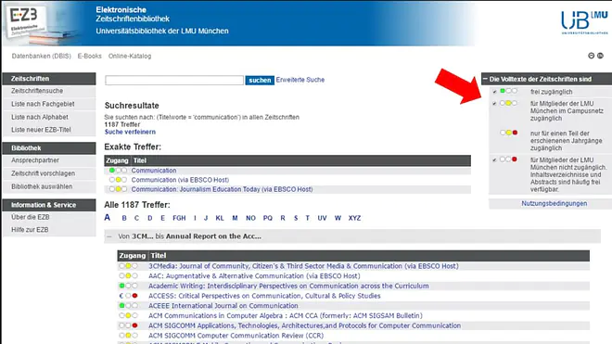Click into the journal search input field
The width and height of the screenshot is (612, 344).
pos(174,80)
